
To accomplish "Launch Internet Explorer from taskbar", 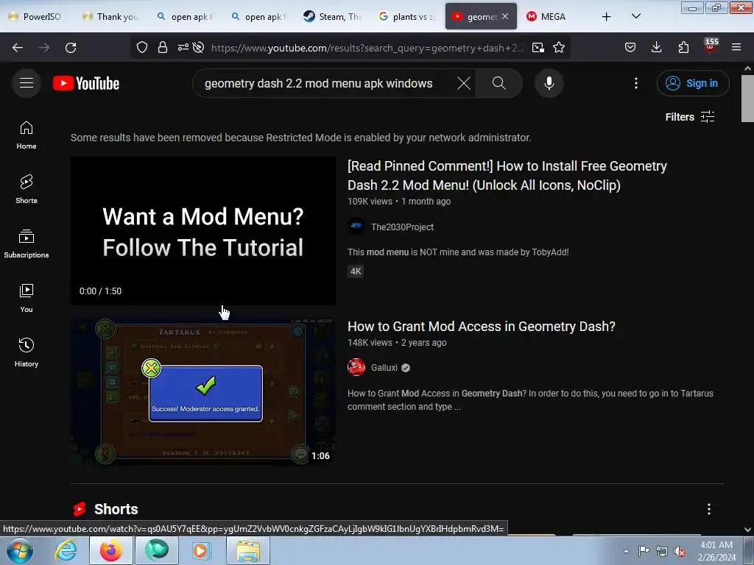I will coord(66,550).
